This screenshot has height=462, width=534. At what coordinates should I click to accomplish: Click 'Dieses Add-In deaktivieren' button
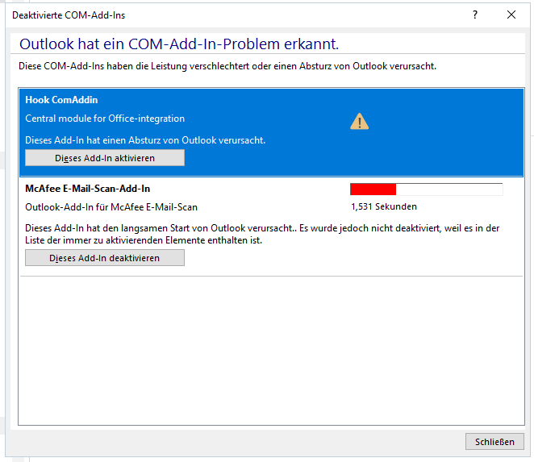105,258
